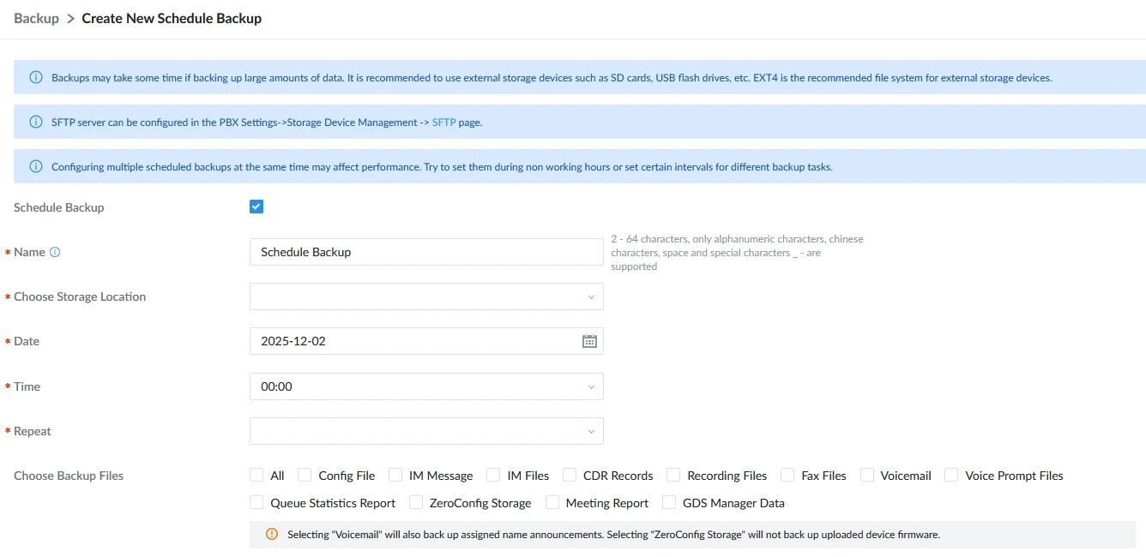Select Queue Statistics Report checkbox
The width and height of the screenshot is (1146, 557).
[x=256, y=502]
